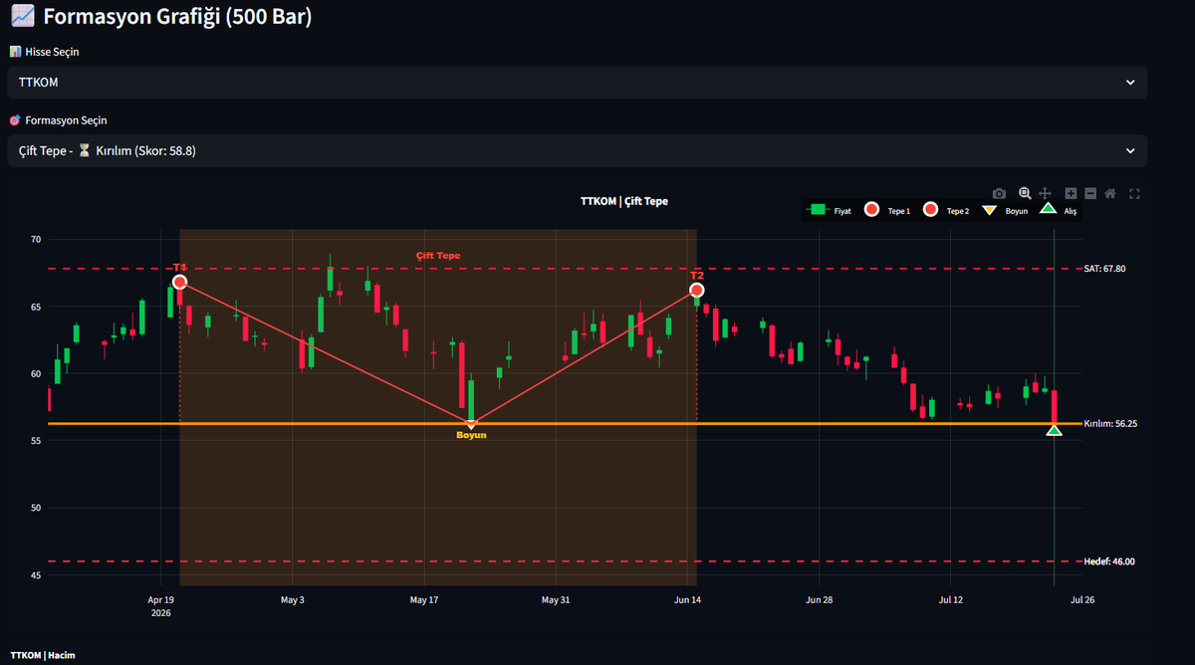Toggle Tepe 2 legend entry

(x=946, y=210)
